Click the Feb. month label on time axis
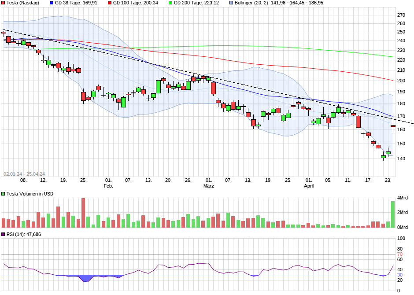 pyautogui.click(x=108, y=186)
